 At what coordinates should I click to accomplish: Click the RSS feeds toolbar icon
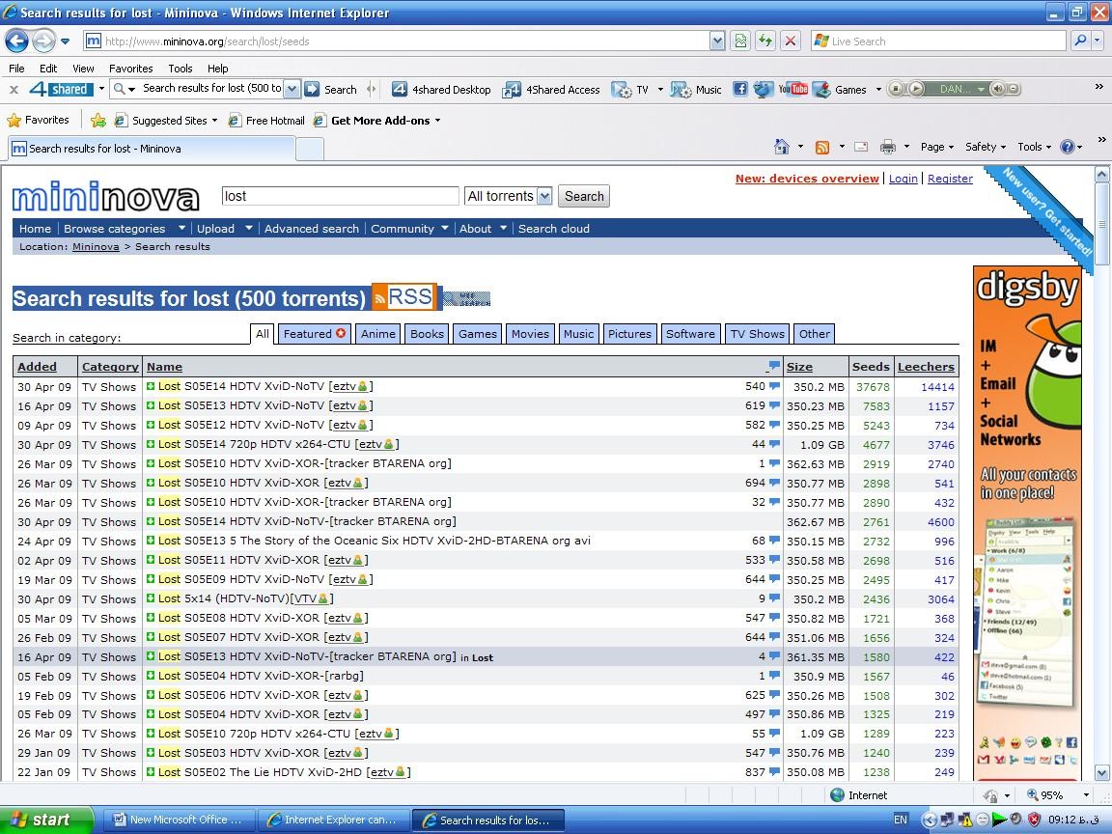coord(822,147)
